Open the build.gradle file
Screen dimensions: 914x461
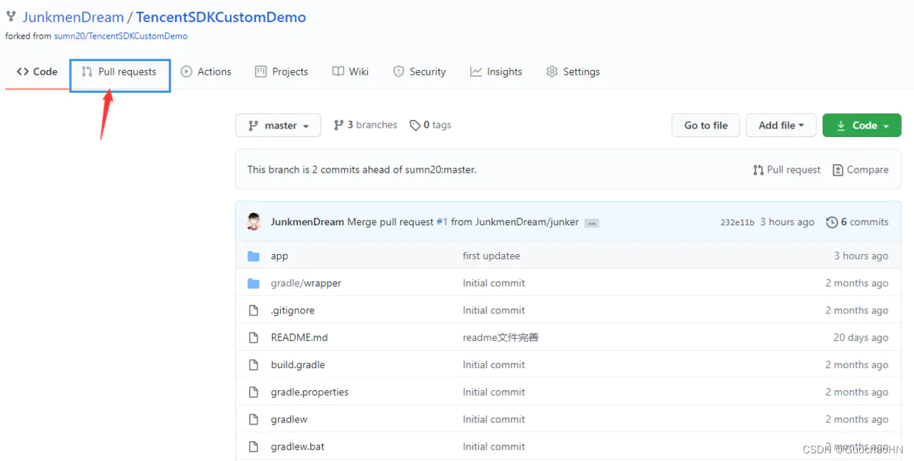(298, 365)
